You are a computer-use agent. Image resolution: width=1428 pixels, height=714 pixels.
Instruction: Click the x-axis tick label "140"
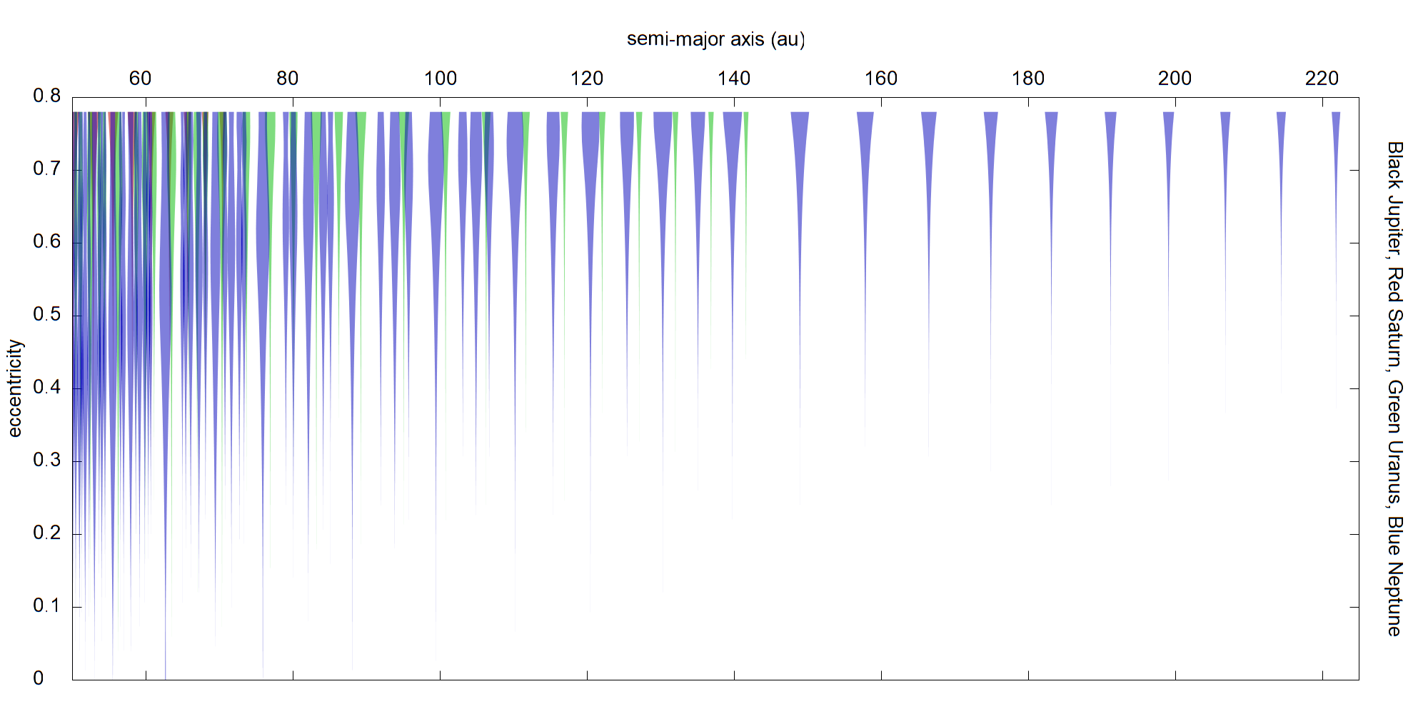(x=735, y=79)
